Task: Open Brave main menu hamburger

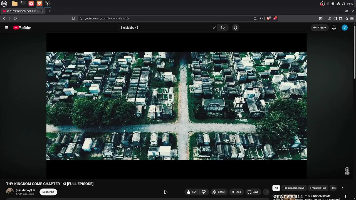Action: pos(352,18)
